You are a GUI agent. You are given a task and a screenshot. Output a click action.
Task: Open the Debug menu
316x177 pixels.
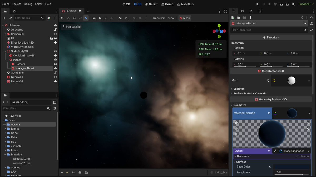coord(28,4)
